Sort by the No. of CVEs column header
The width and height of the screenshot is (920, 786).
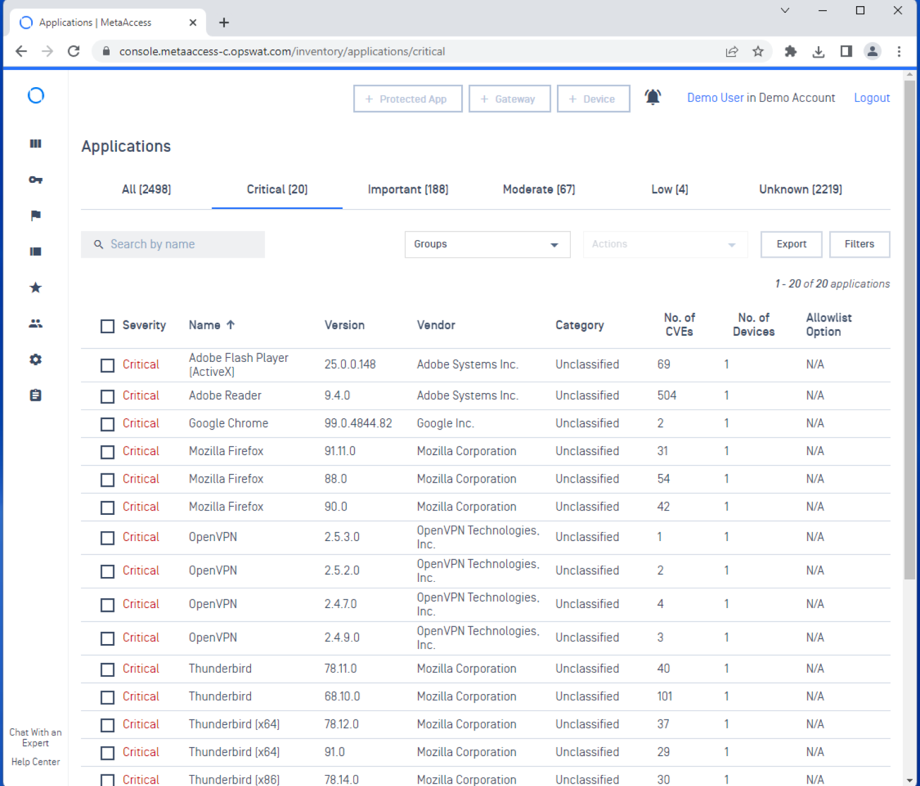click(x=679, y=325)
